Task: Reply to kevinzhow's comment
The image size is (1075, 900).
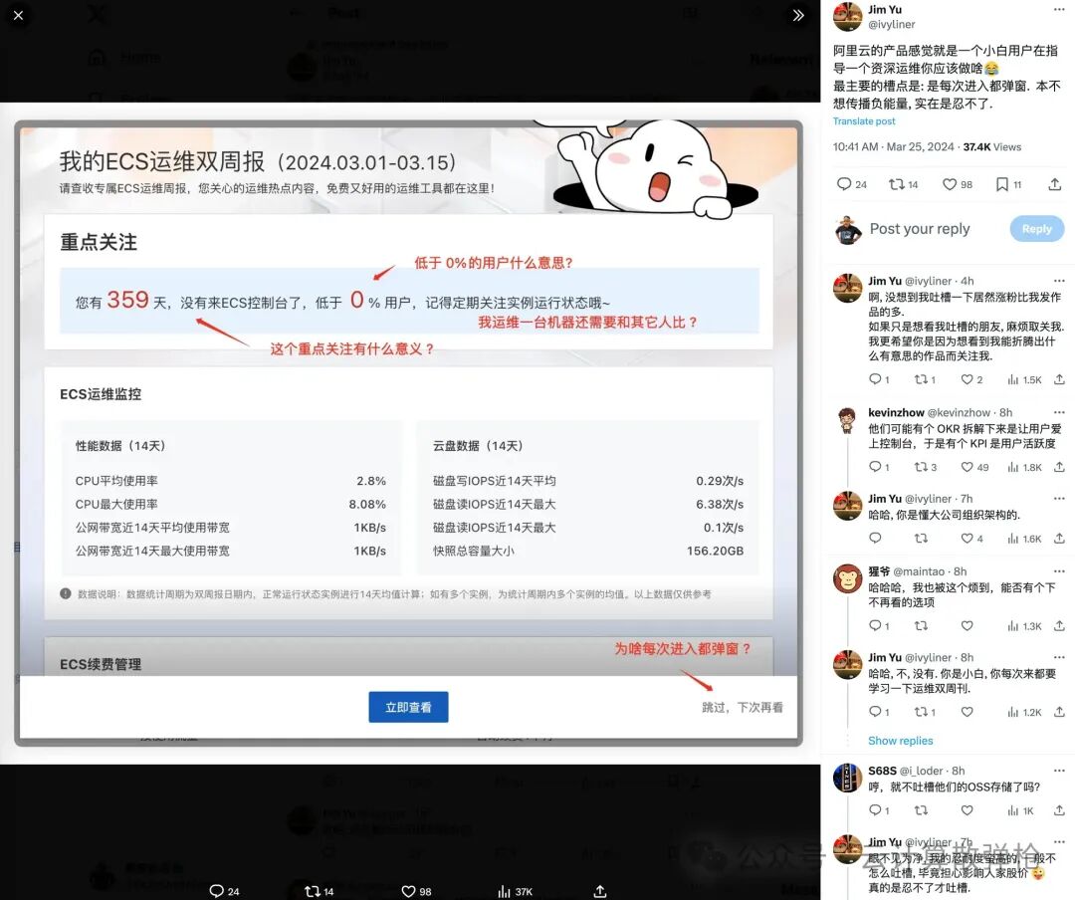Action: click(x=878, y=467)
